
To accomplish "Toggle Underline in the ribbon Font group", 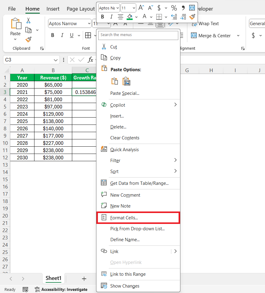I will point(72,35).
